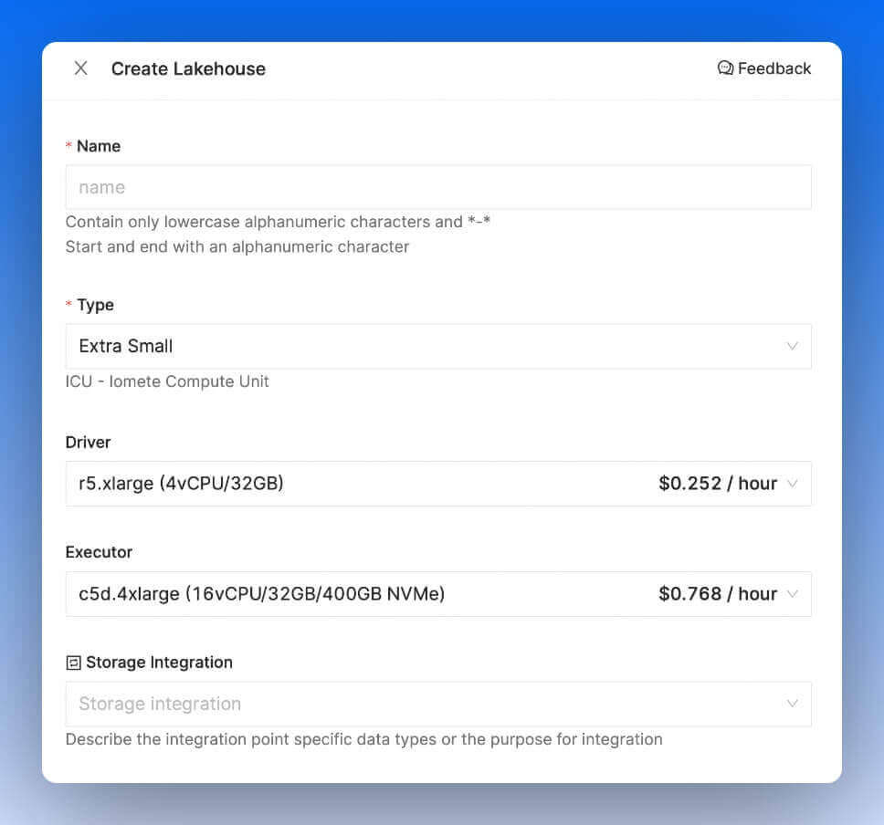Click the Type field label
The height and width of the screenshot is (825, 884).
click(95, 305)
